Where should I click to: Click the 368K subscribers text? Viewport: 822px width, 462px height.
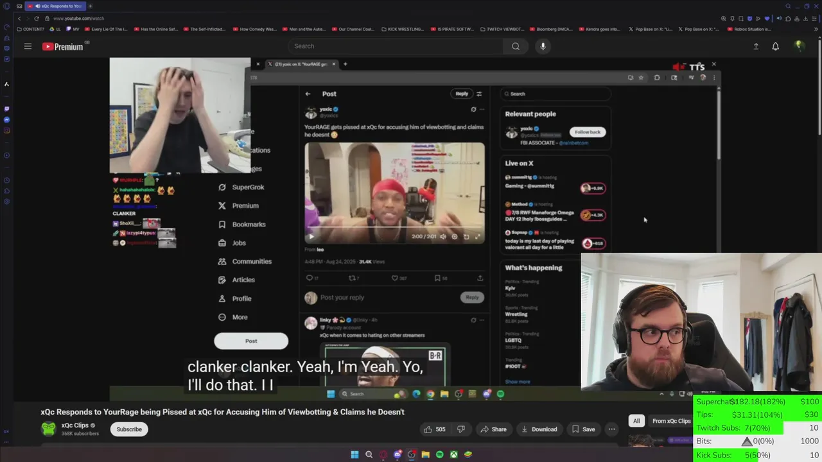(x=80, y=434)
